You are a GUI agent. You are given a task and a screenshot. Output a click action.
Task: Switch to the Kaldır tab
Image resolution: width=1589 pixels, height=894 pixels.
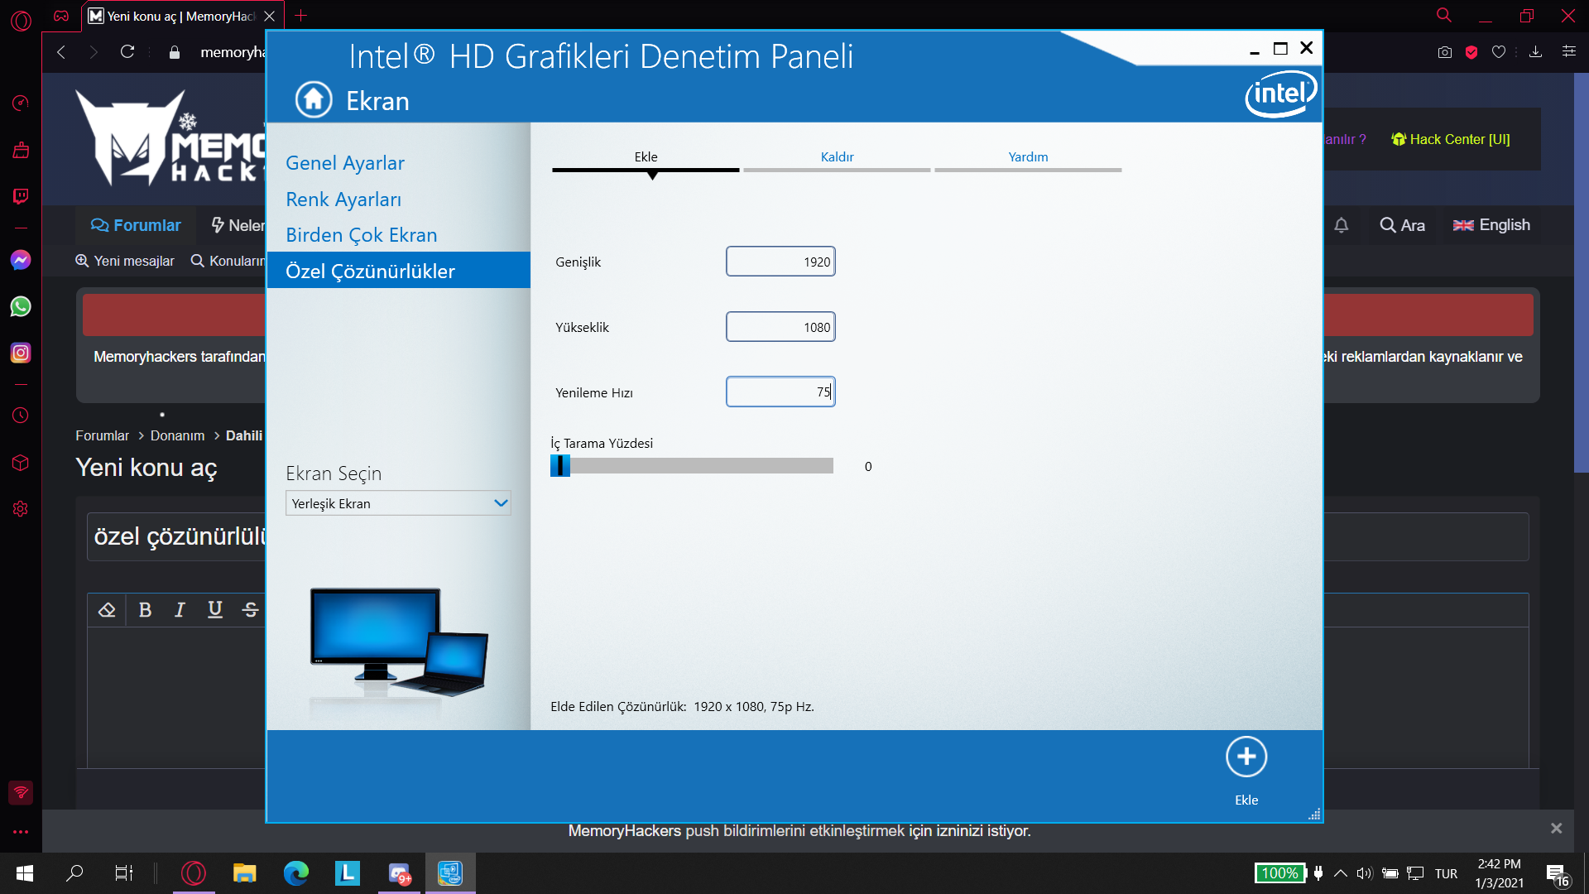[x=837, y=157]
